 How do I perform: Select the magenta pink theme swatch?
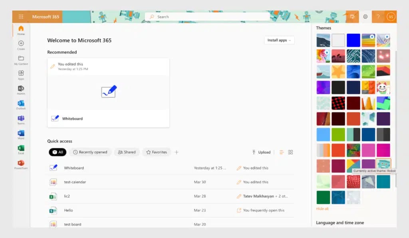(x=383, y=150)
